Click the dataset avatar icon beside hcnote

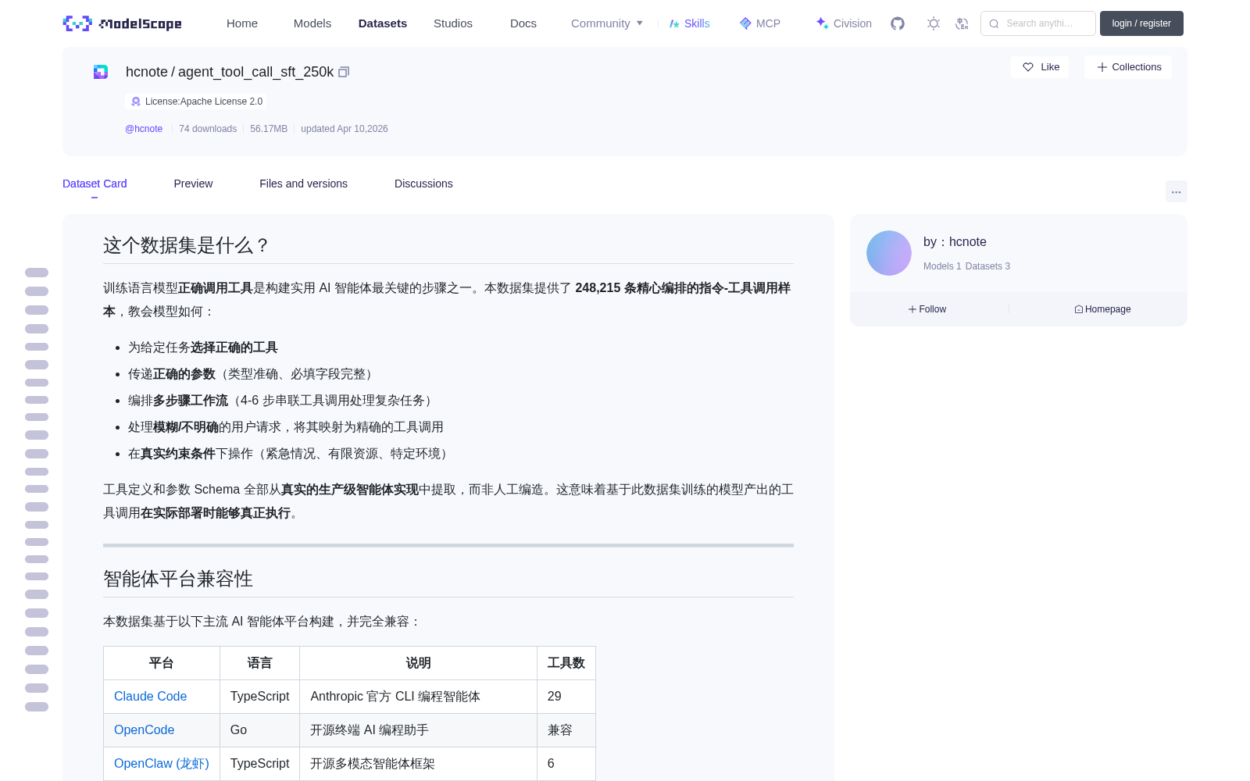pos(101,72)
